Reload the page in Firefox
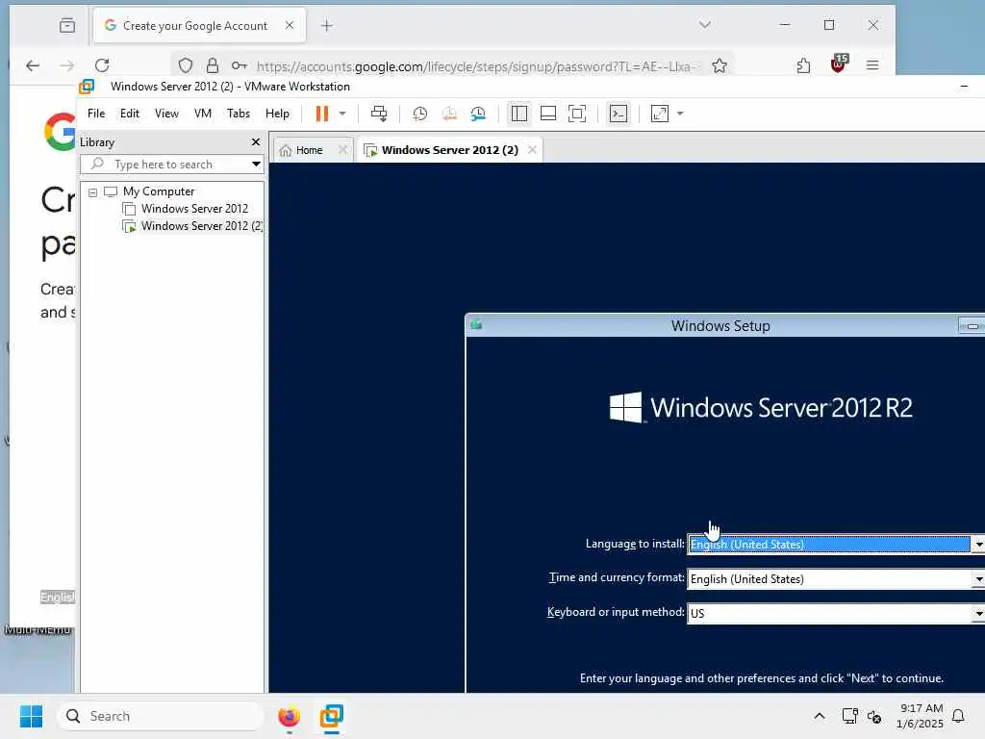Viewport: 985px width, 739px height. (102, 65)
